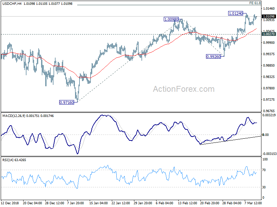The height and width of the screenshot is (207, 277).
Task: Select the 0.99260 price label
Action: point(213,57)
